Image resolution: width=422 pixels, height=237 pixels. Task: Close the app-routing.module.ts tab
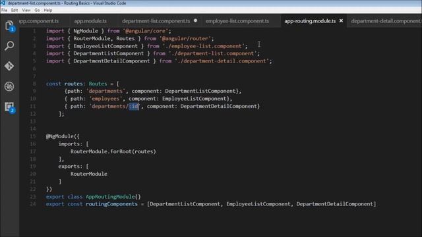[x=342, y=20]
